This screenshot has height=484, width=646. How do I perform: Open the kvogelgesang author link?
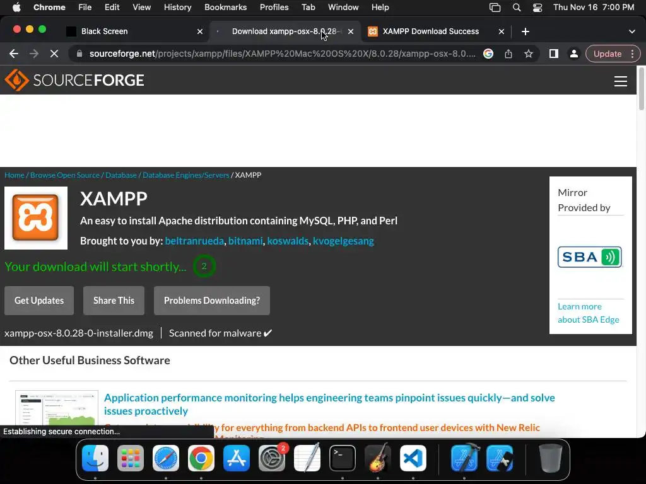coord(343,241)
